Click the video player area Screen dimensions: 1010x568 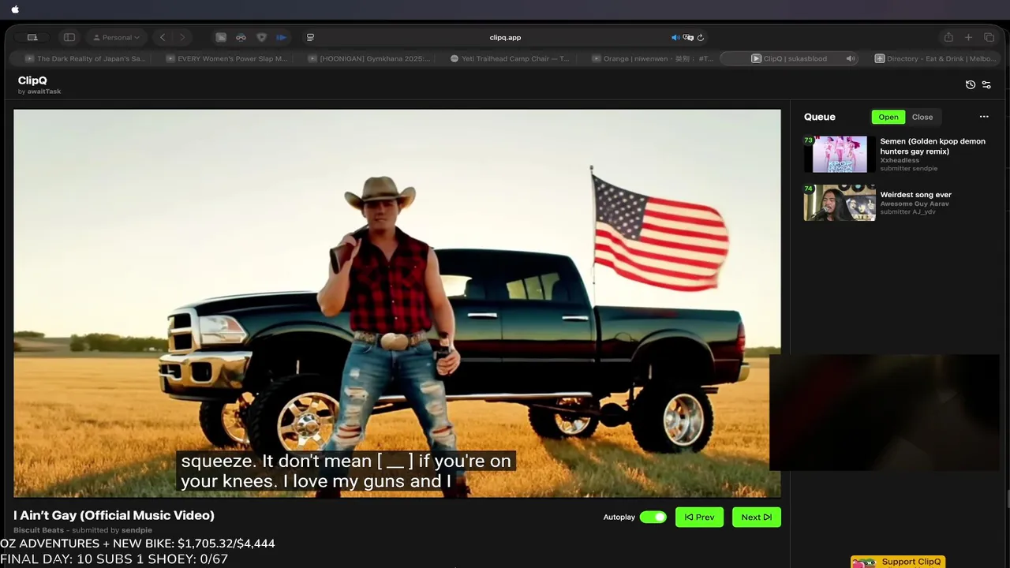click(x=397, y=303)
